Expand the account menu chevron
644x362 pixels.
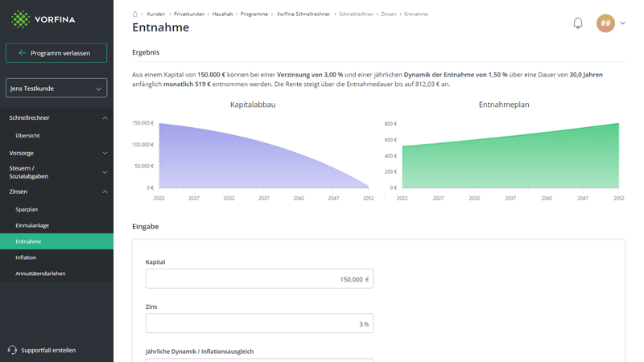click(622, 23)
